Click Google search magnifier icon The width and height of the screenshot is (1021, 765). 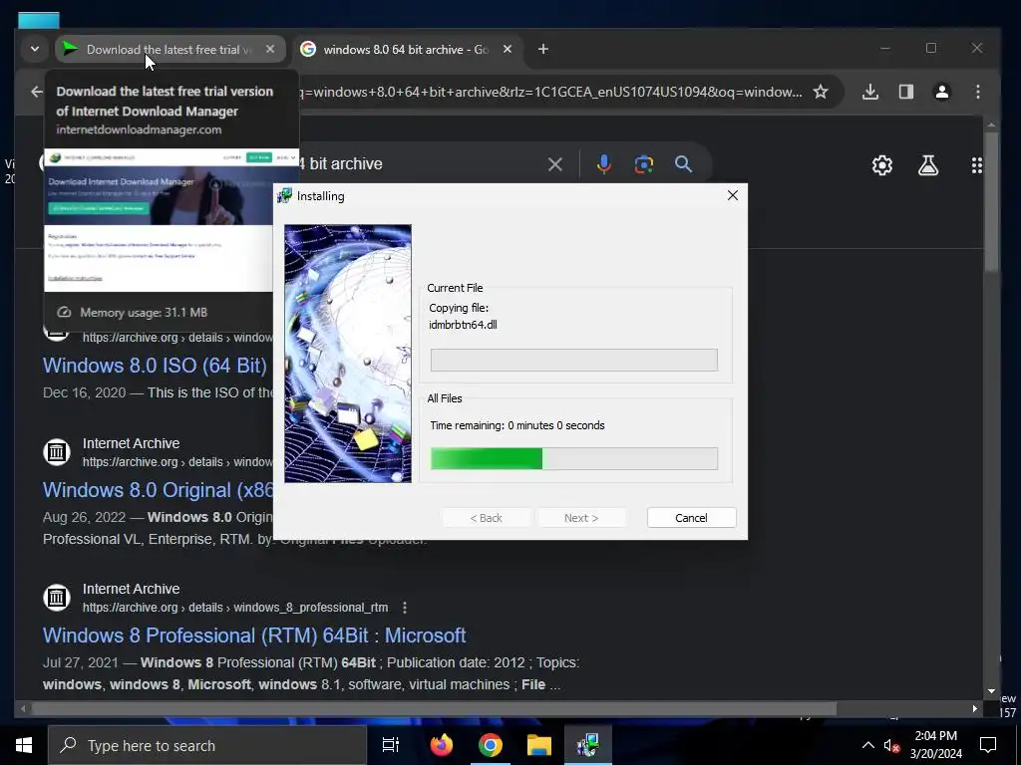click(683, 164)
